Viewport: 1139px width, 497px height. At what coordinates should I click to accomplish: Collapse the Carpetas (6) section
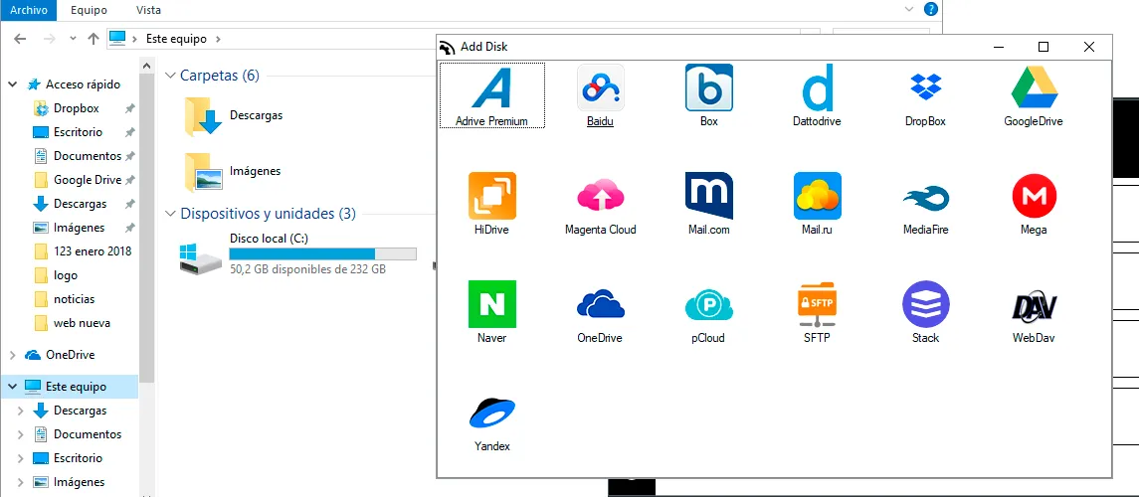(171, 76)
